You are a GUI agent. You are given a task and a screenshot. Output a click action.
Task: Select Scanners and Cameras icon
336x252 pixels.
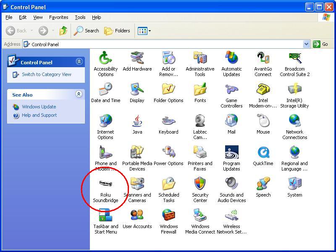(x=137, y=184)
